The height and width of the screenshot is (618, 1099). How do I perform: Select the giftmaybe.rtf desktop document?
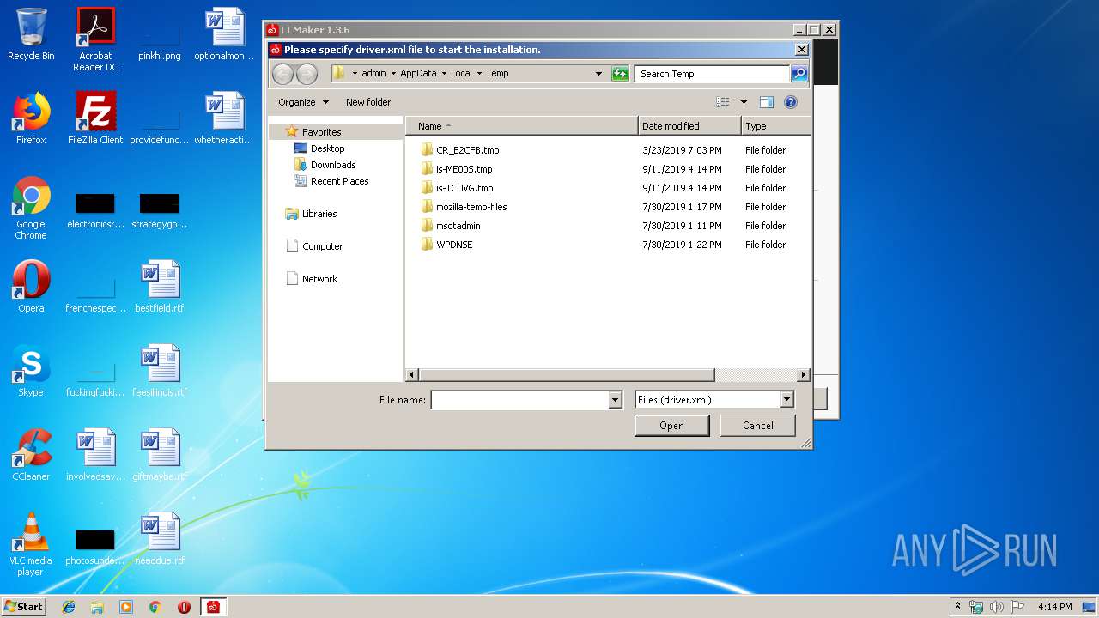tap(160, 455)
